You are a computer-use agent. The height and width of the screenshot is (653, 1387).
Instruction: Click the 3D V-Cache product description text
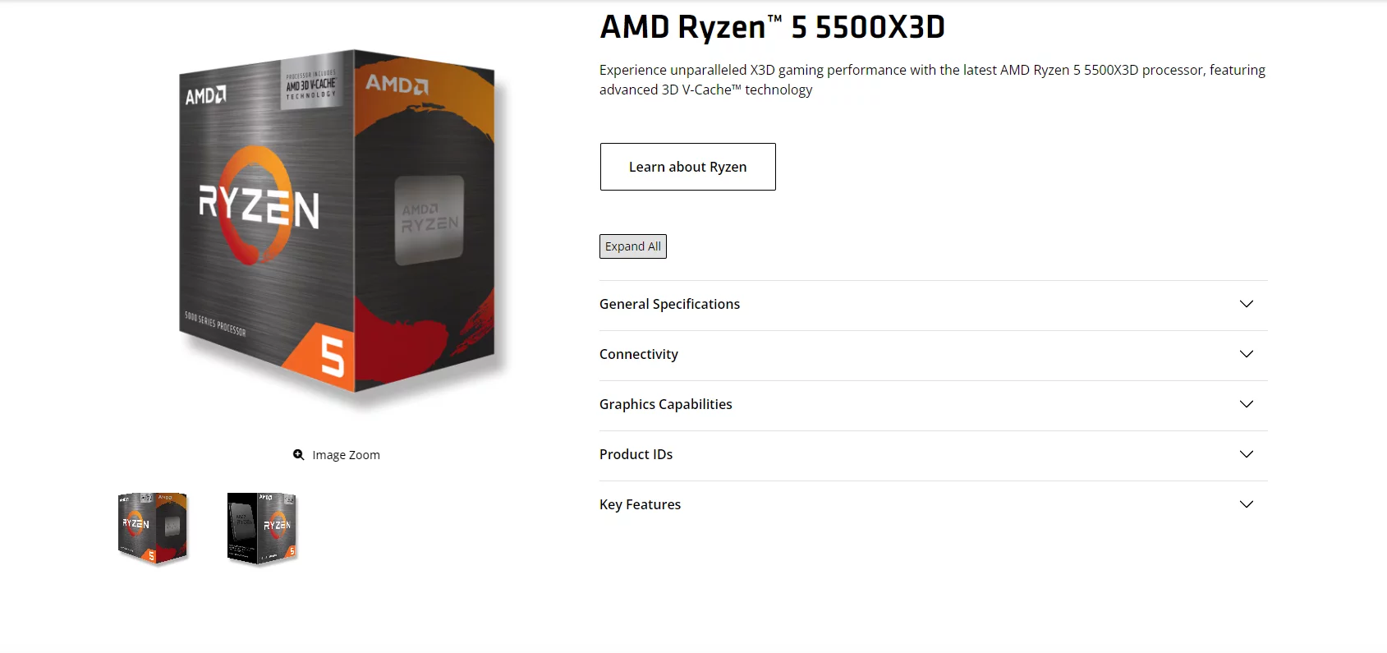pyautogui.click(x=932, y=80)
